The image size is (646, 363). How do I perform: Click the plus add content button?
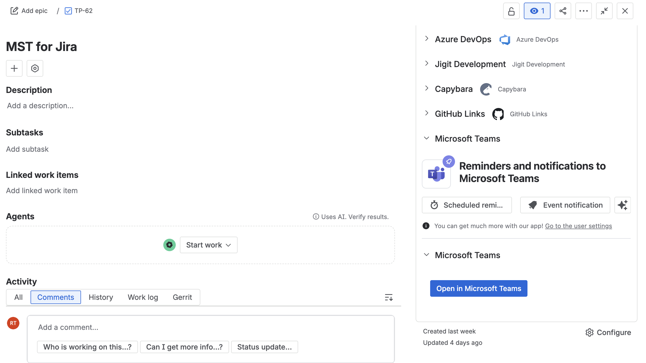[14, 68]
